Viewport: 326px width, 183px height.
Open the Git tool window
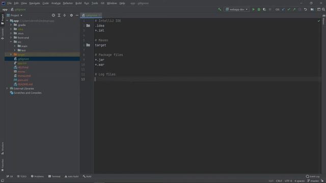pyautogui.click(x=10, y=176)
